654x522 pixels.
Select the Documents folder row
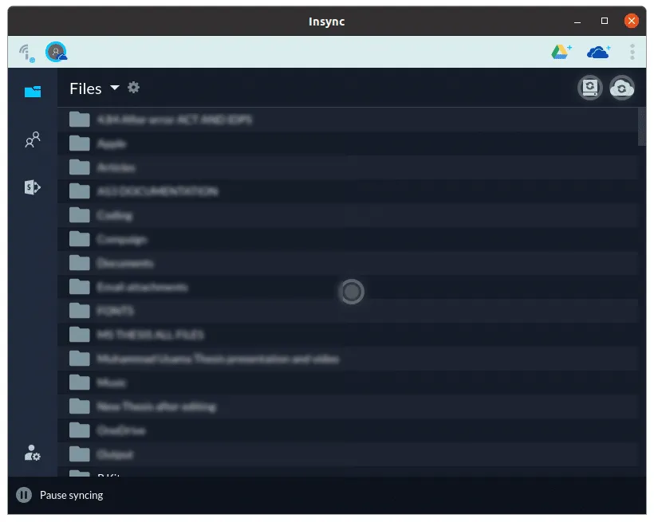pyautogui.click(x=348, y=263)
